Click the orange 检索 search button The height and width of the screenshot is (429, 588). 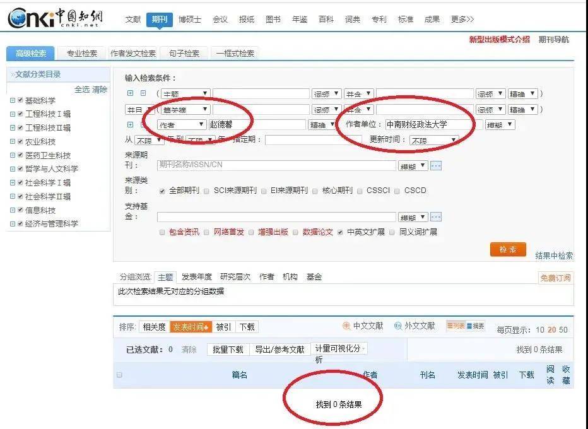507,249
